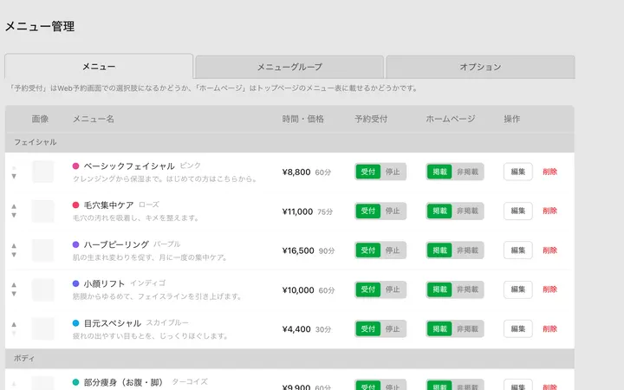Screen dimensions: 624x390
Task: Move 小顔リフト down with arrow
Action: [x=14, y=294]
